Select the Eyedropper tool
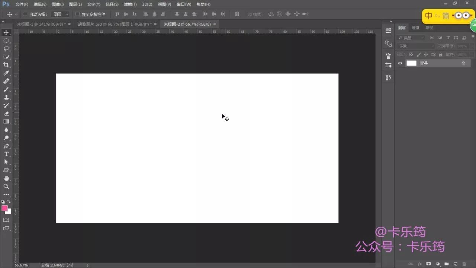This screenshot has width=476, height=268. (x=6, y=73)
